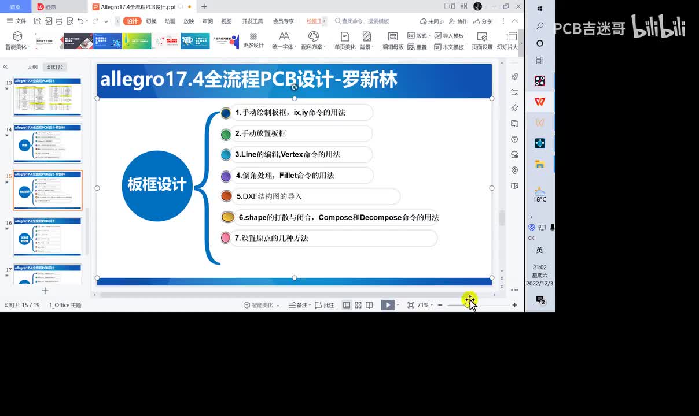Click the book icon in right sidebar
Screen dimensions: 699x416
(514, 186)
